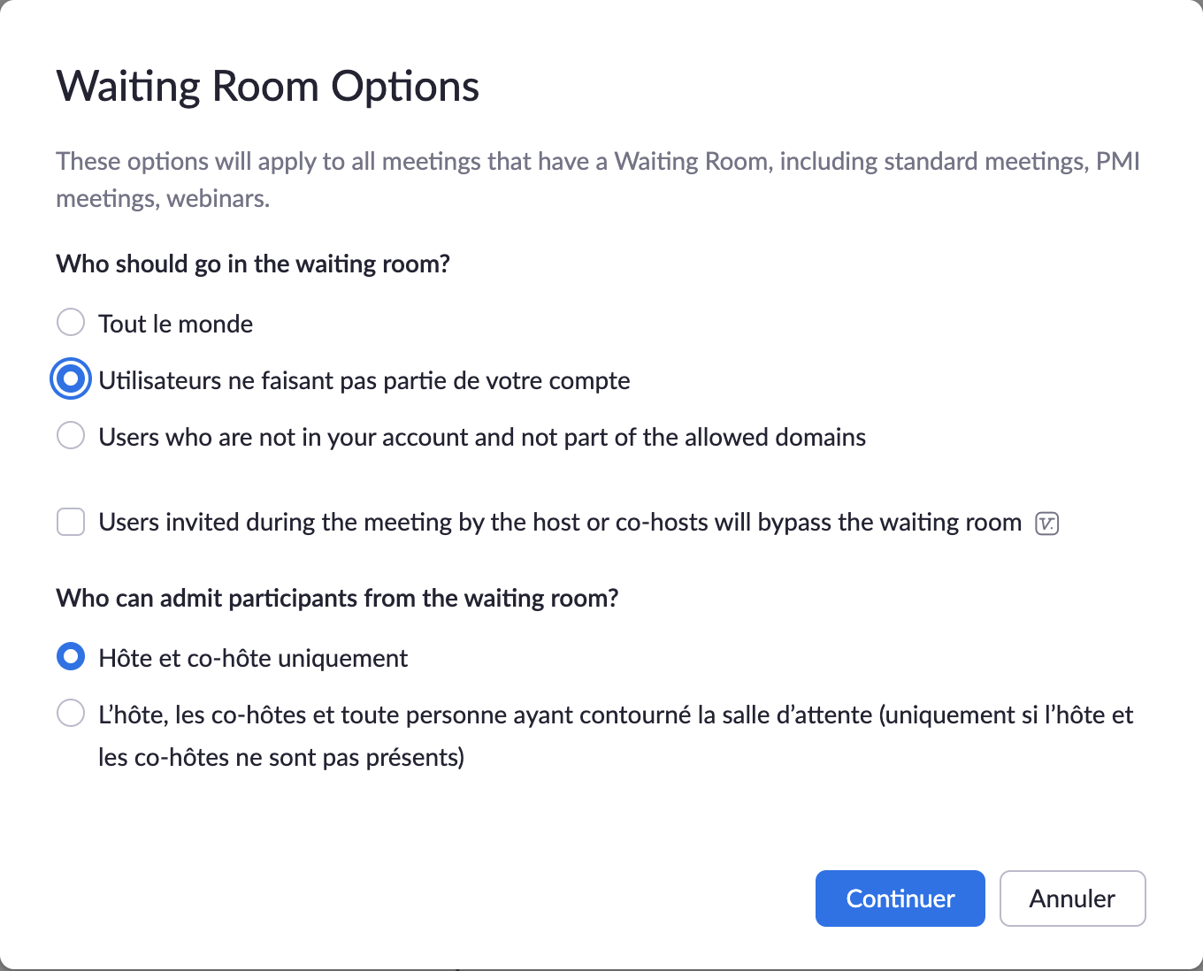The width and height of the screenshot is (1203, 971).
Task: Click the 'Hôte et co-hôte uniquement' label text
Action: pyautogui.click(x=253, y=658)
